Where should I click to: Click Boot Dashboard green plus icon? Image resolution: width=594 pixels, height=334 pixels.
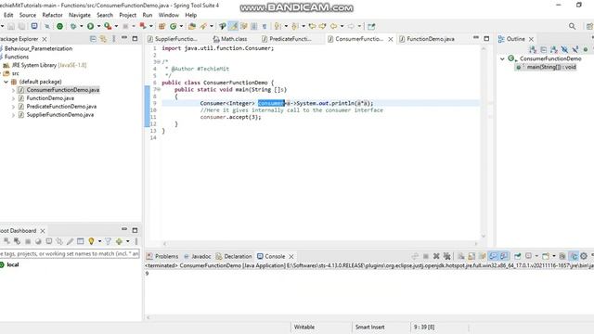(x=119, y=241)
